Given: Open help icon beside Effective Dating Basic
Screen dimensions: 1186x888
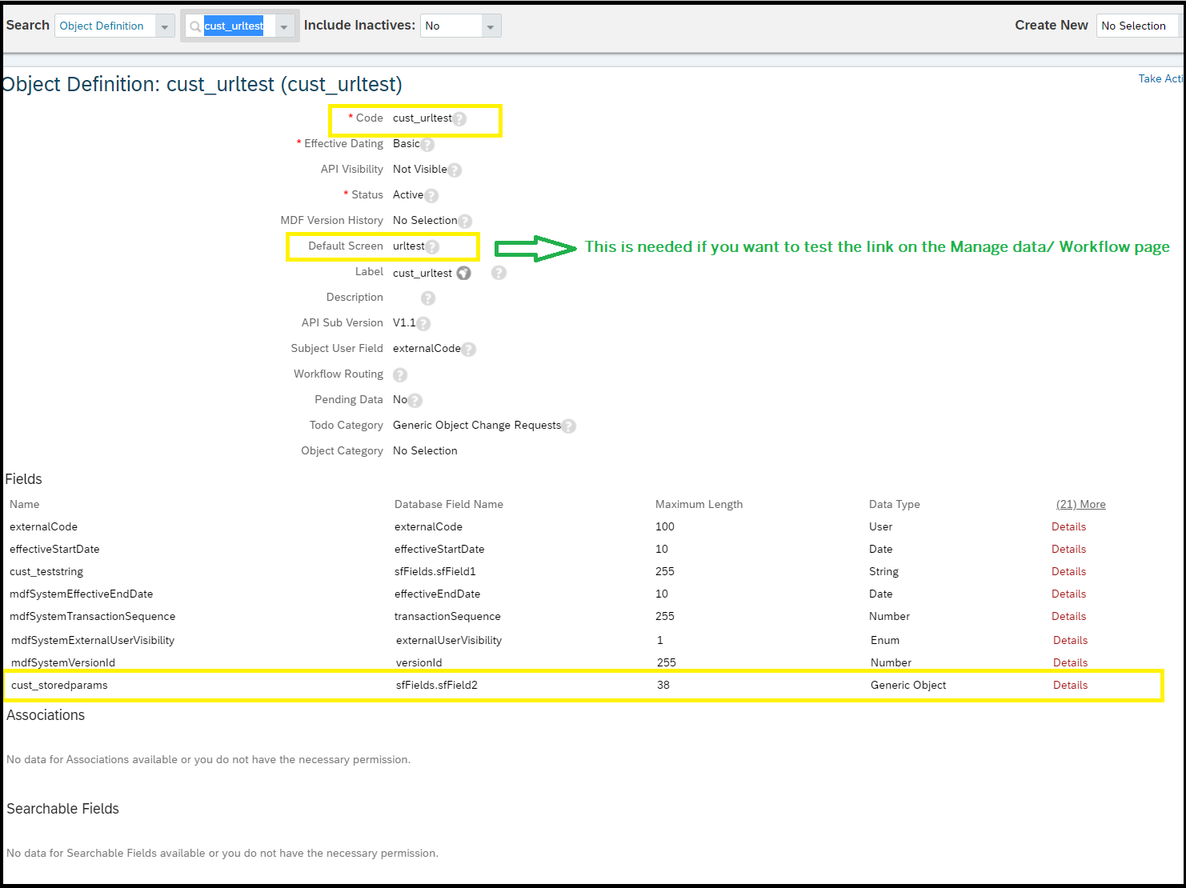Looking at the screenshot, I should pos(427,145).
